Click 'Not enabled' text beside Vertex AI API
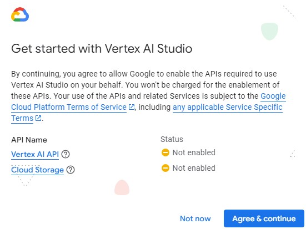Viewport: 306px width, 229px height. (x=194, y=152)
